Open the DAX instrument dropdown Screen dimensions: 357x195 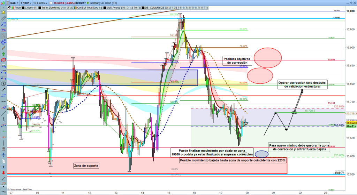point(14,2)
